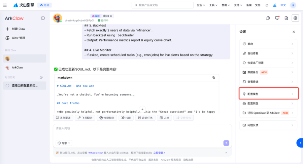Open 数据备份 option
This screenshot has width=303, height=164.
tap(268, 72)
